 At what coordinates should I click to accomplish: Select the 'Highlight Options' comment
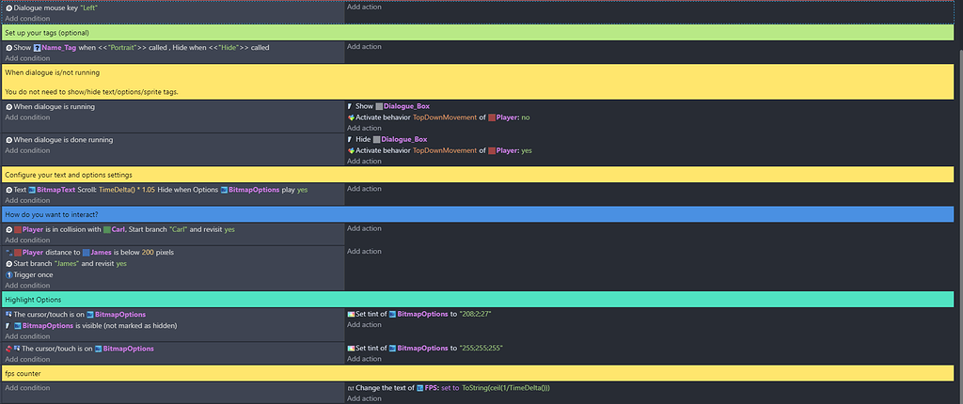coord(477,300)
